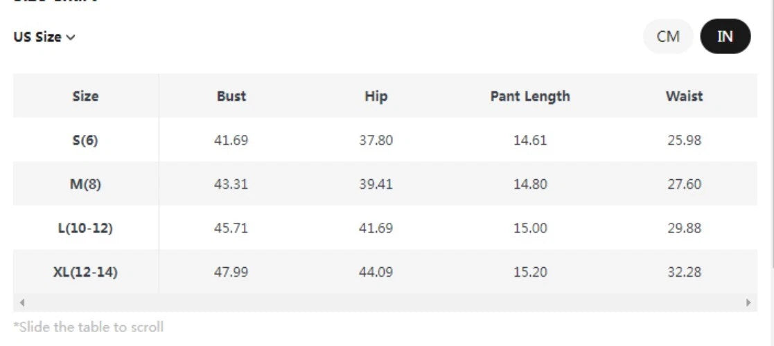Select the L(10-12) size row label

(x=85, y=228)
